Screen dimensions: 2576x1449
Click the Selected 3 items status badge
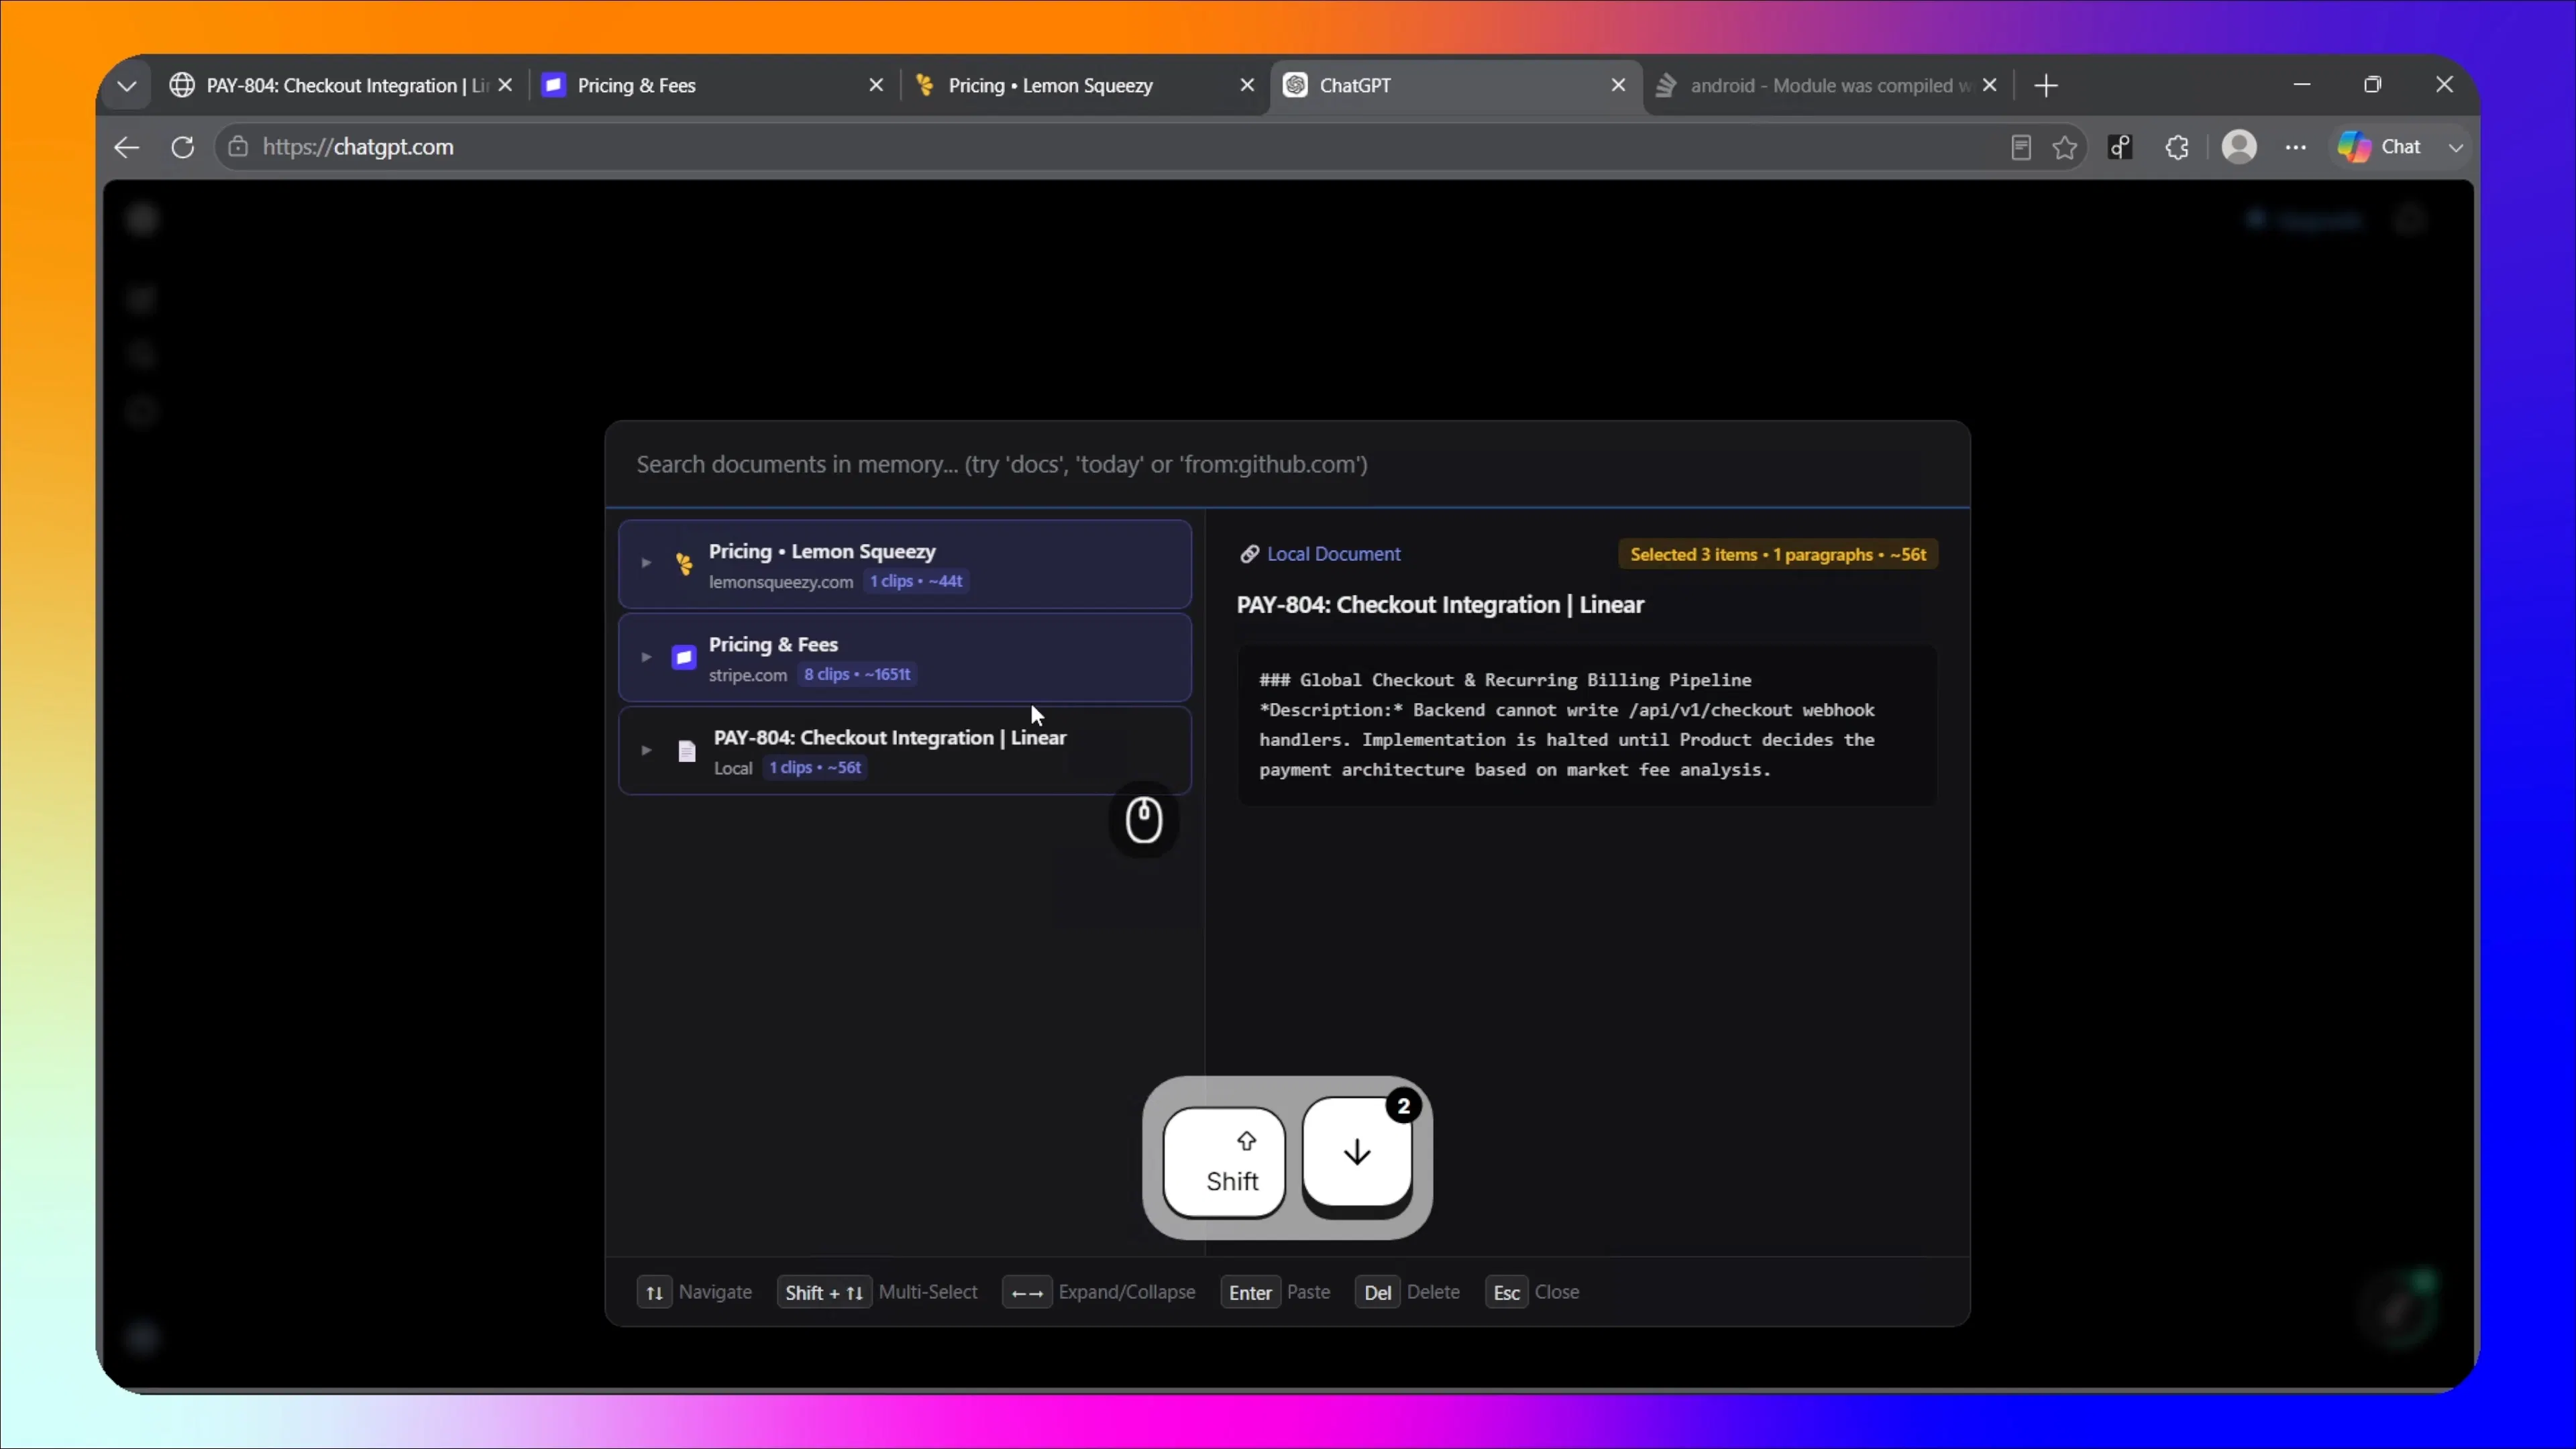1778,555
